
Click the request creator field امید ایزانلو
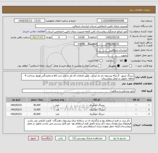coord(87,31)
